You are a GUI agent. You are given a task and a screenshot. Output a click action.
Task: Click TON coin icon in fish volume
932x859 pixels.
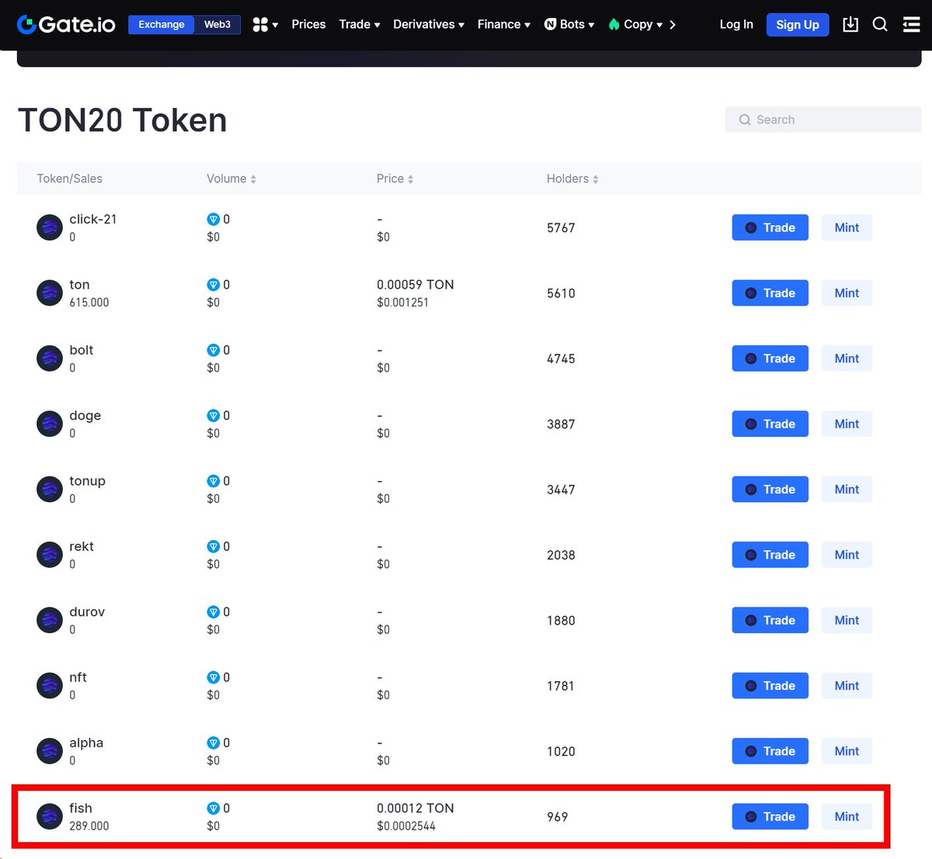(x=214, y=809)
